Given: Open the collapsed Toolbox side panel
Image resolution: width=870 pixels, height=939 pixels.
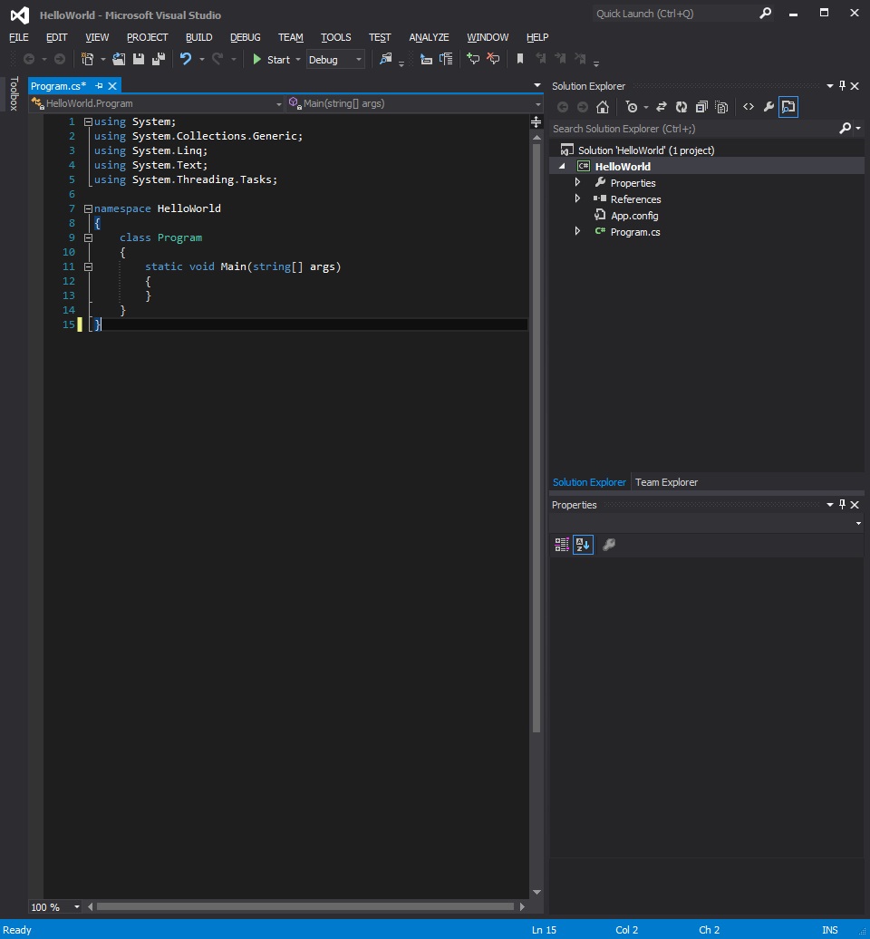Looking at the screenshot, I should (x=14, y=93).
